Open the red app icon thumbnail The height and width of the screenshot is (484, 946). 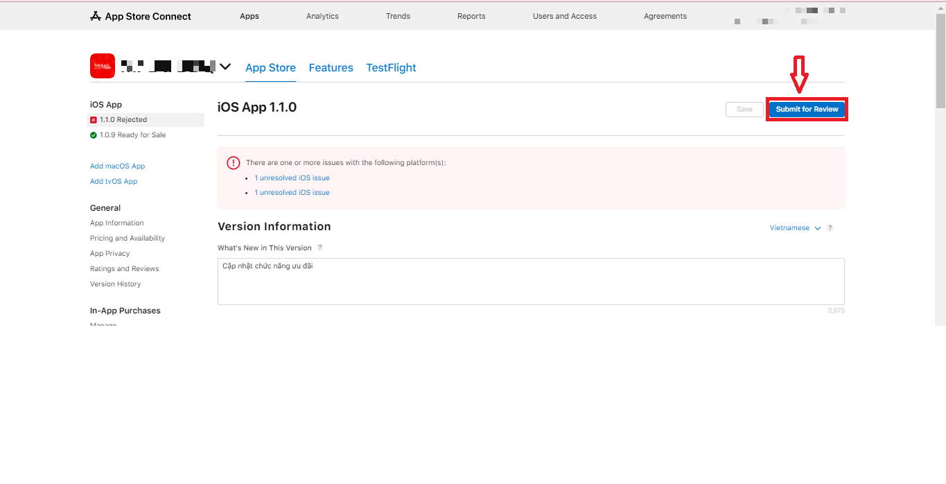pyautogui.click(x=103, y=66)
